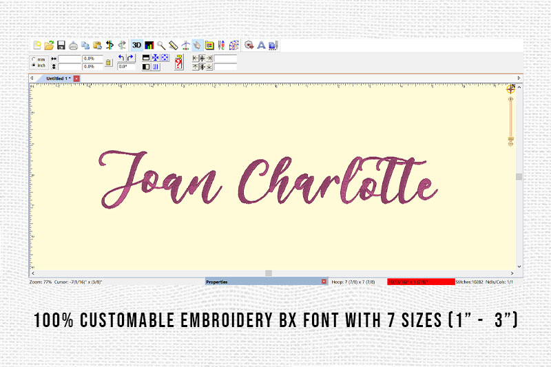The height and width of the screenshot is (367, 551).
Task: Paste using the clipboard icon
Action: tap(97, 45)
